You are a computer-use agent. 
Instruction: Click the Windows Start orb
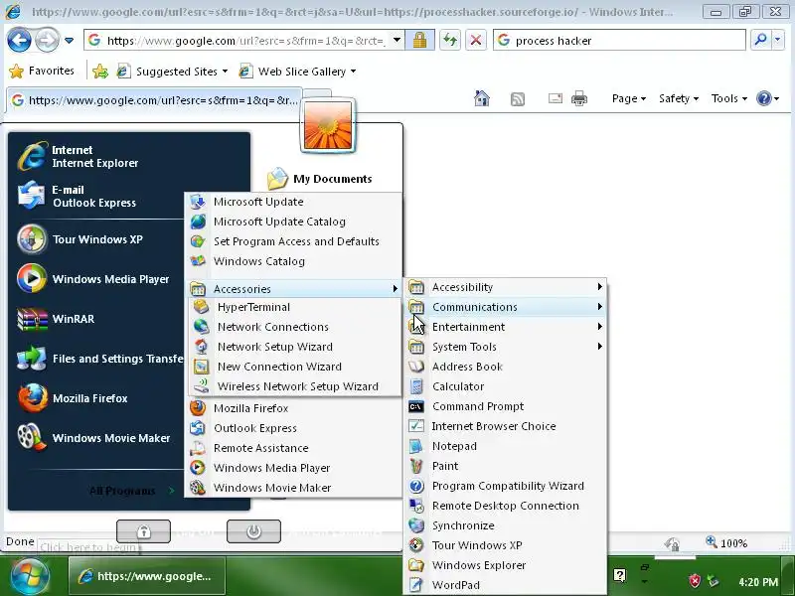[x=30, y=576]
